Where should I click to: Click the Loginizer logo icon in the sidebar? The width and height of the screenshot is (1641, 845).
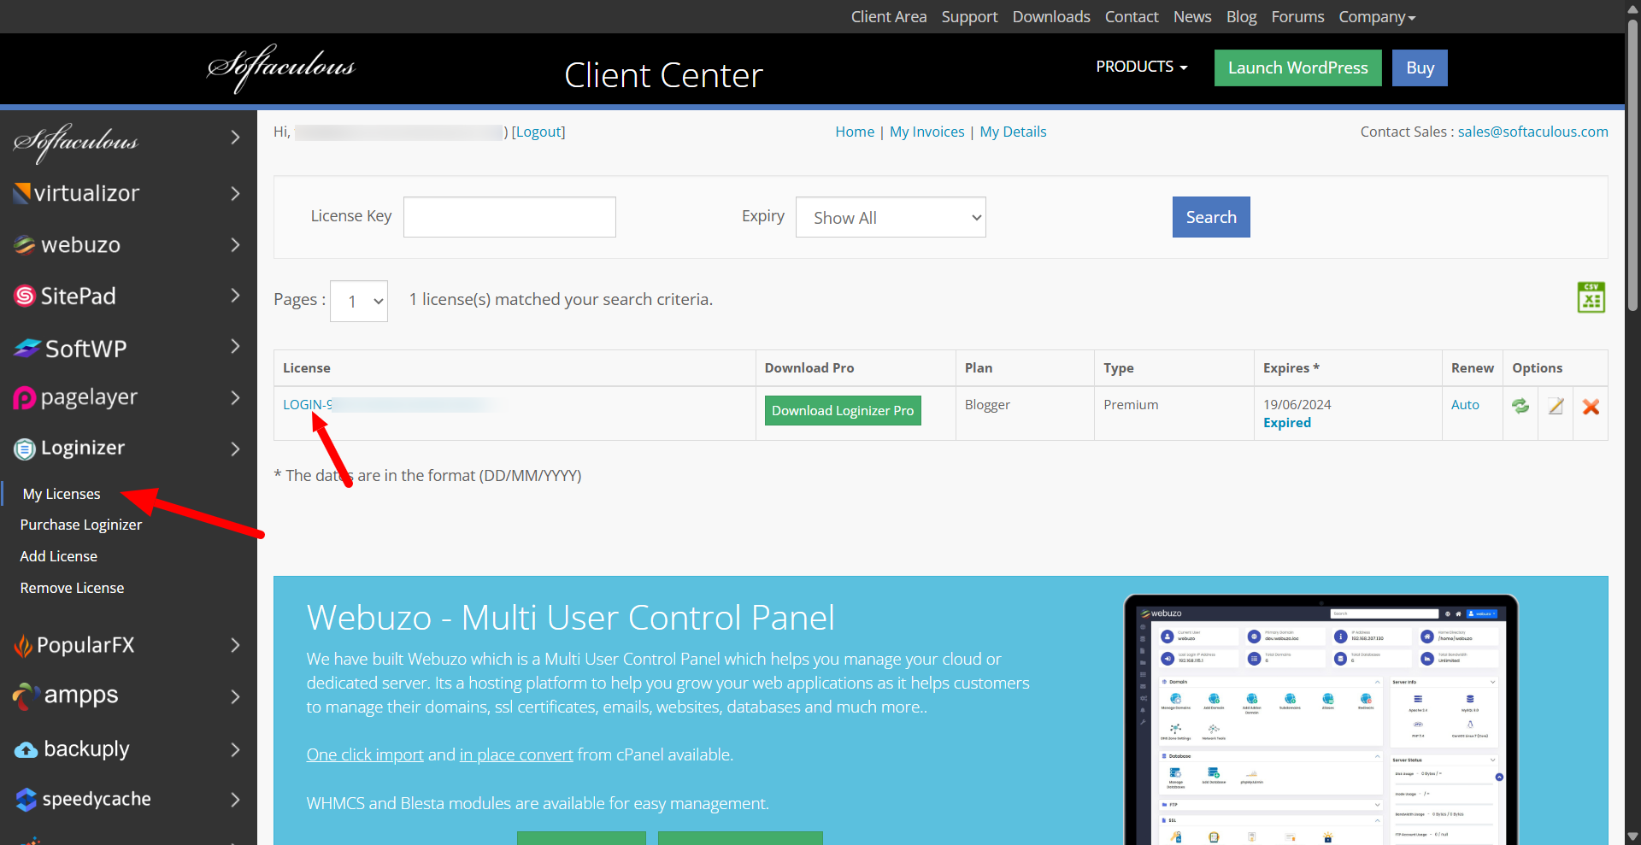(x=25, y=449)
